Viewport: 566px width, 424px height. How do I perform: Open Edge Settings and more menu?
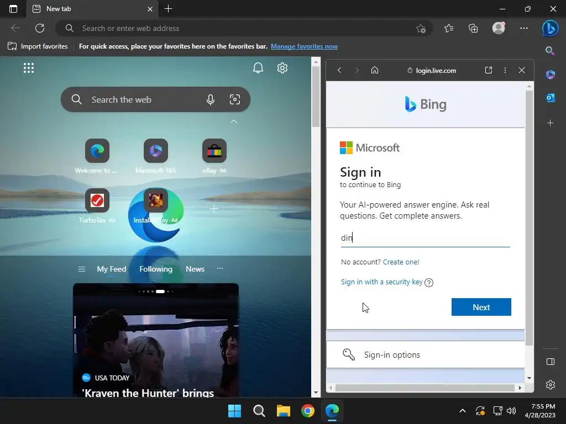524,28
